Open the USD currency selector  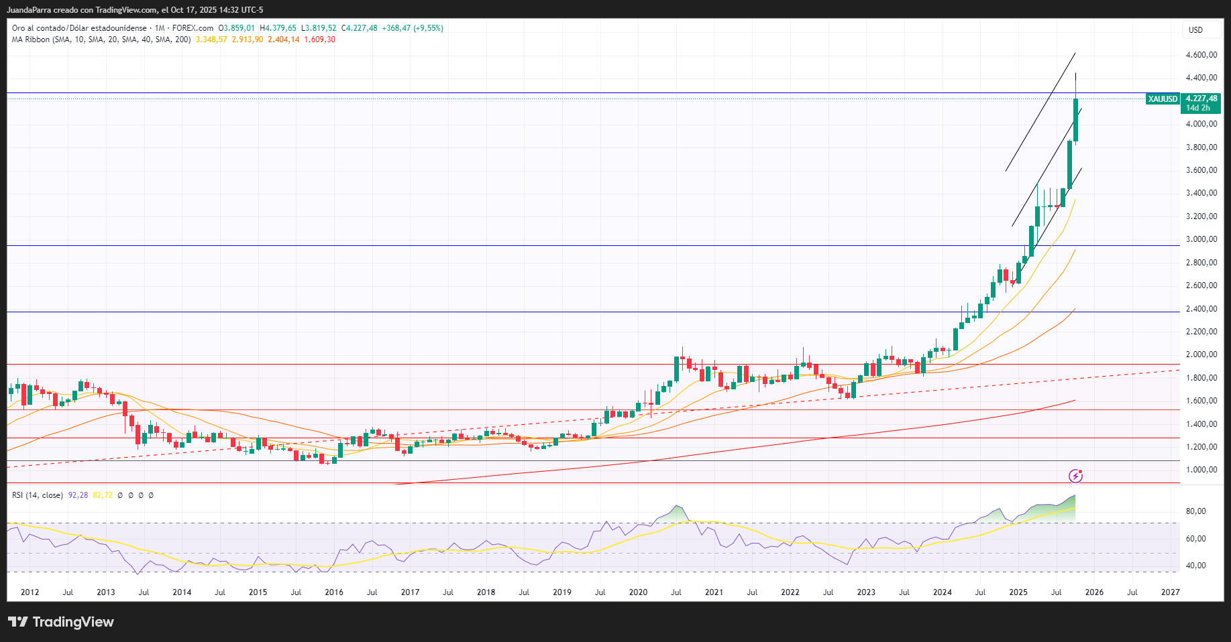tap(1195, 29)
